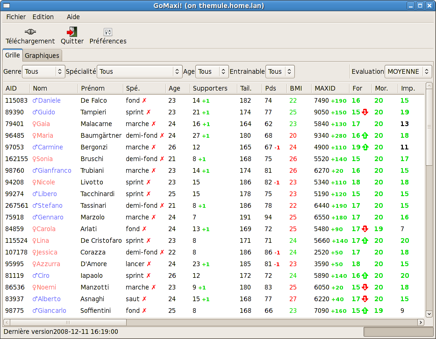This screenshot has width=436, height=339.
Task: Click the Quitter exit door icon
Action: (x=72, y=32)
